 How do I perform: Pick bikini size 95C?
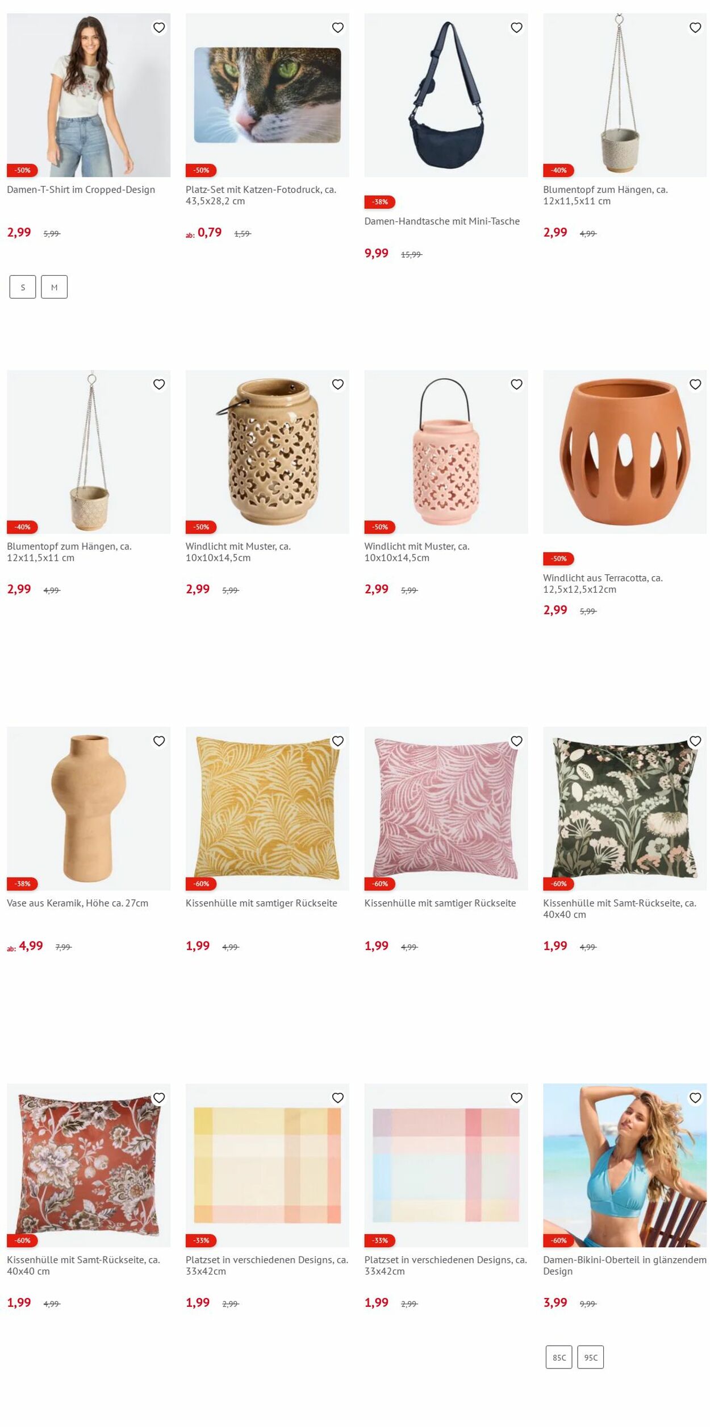click(590, 1358)
